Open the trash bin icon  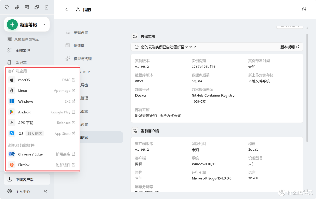(x=47, y=7)
